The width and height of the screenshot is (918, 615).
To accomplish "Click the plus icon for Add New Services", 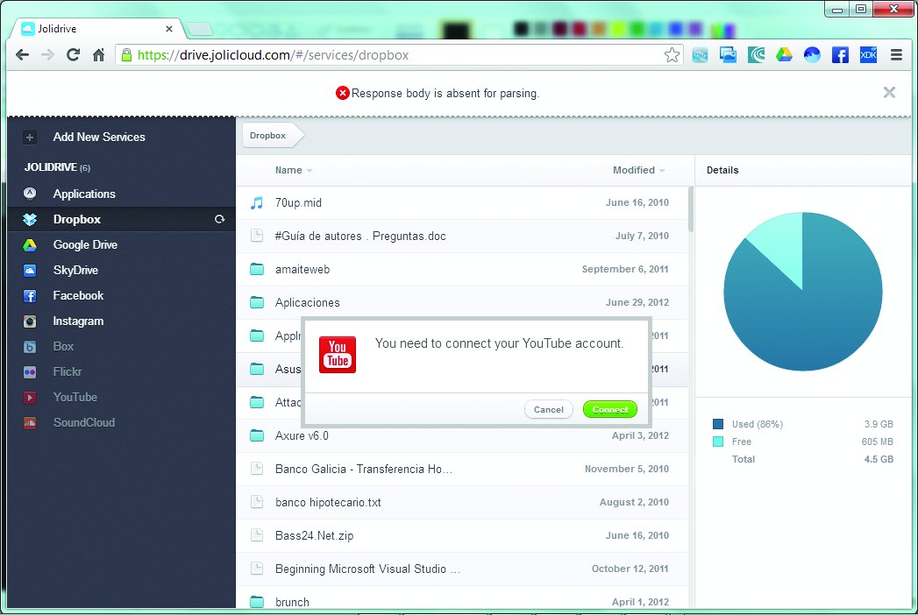I will point(29,138).
